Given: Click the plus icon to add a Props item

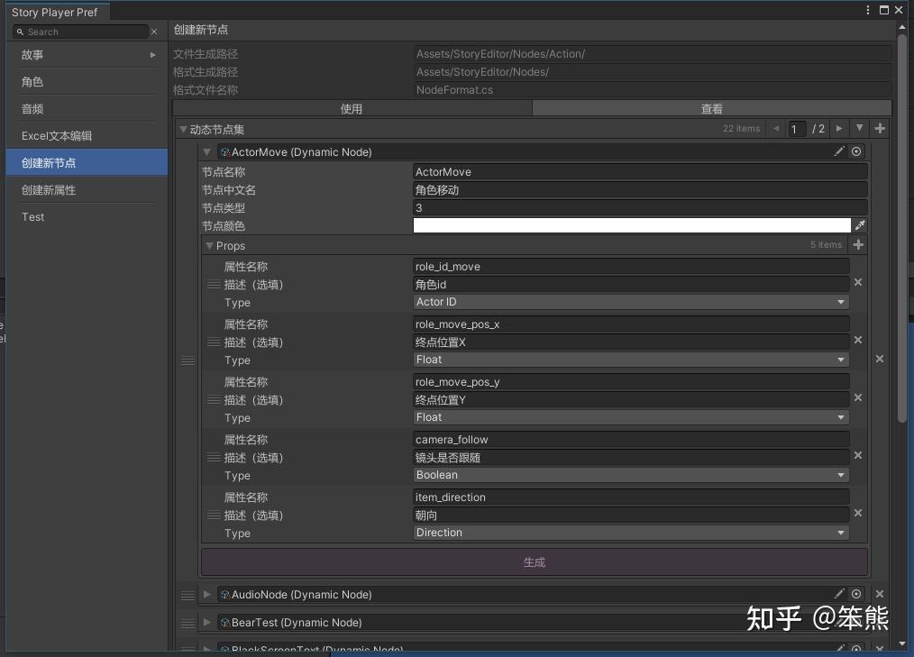Looking at the screenshot, I should [857, 244].
